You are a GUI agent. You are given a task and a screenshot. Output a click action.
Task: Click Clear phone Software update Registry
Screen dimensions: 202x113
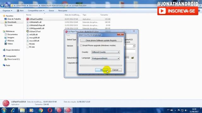(x=101, y=40)
